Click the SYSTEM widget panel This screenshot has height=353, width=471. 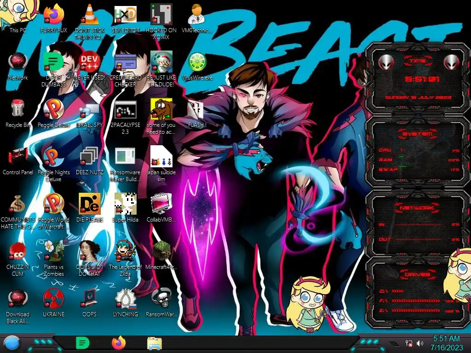pos(418,152)
